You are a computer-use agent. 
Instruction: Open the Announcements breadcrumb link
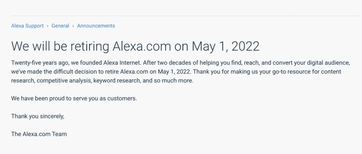click(x=96, y=26)
